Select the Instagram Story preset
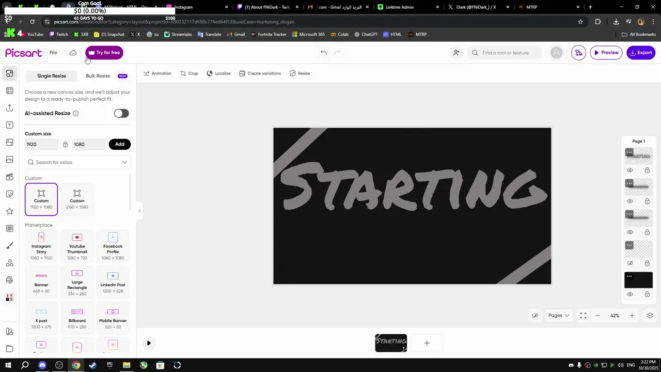The width and height of the screenshot is (661, 372). (41, 247)
